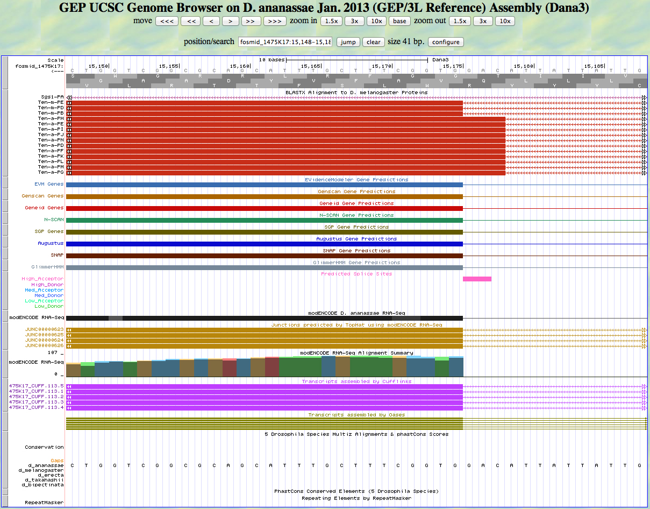The height and width of the screenshot is (509, 650).
Task: Click the Sgs1-PA alignment label
Action: 52,97
